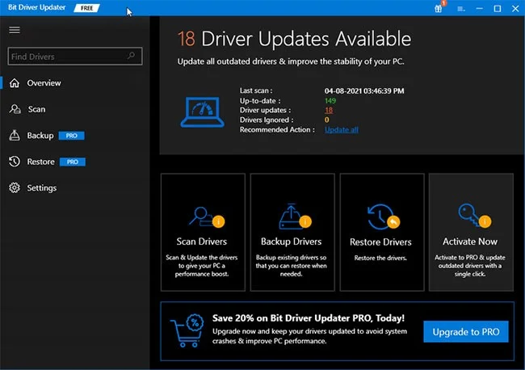Open the title bar menu list icon
Image resolution: width=525 pixels, height=370 pixels.
[461, 9]
